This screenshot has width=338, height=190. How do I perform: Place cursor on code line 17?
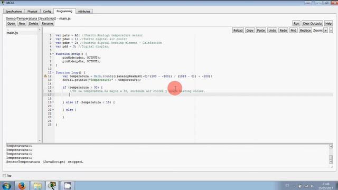pyautogui.click(x=194, y=95)
